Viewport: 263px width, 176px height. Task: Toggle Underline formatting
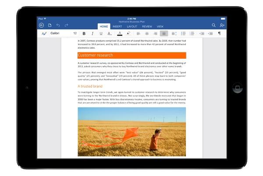(101, 33)
